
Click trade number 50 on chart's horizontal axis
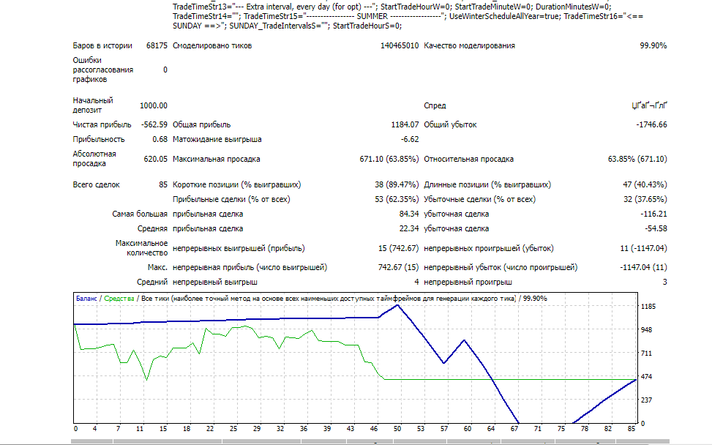pos(397,429)
